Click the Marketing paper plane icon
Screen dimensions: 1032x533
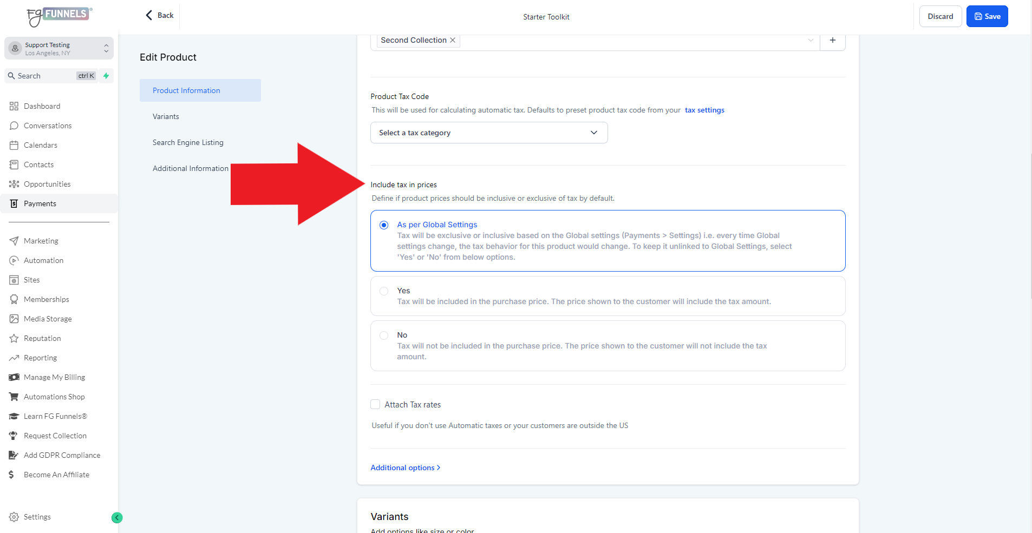coord(14,241)
